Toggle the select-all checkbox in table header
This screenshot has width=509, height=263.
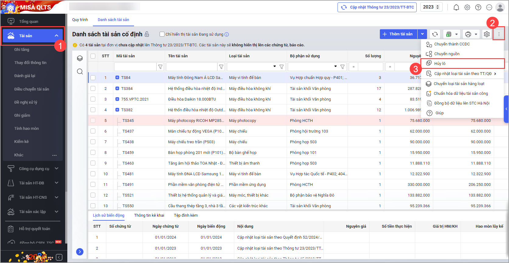[x=93, y=56]
